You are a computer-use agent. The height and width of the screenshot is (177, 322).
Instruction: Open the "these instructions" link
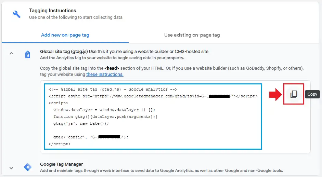coord(105,74)
